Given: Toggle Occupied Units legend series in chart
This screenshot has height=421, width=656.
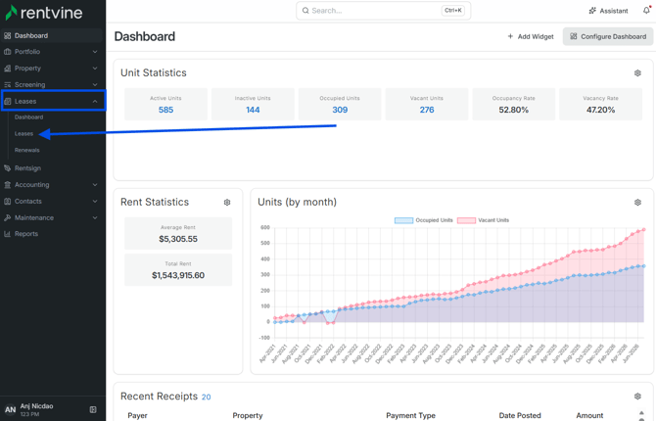Looking at the screenshot, I should [424, 220].
